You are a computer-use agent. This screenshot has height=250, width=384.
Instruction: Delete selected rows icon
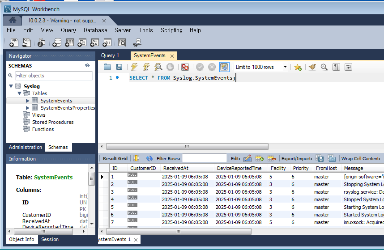(272, 158)
